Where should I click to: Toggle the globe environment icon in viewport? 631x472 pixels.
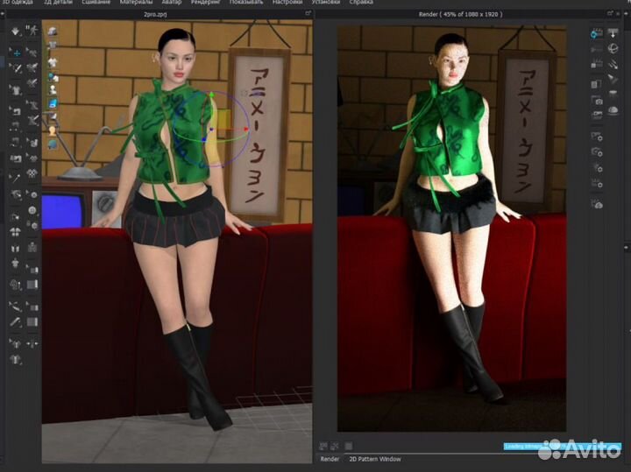click(x=53, y=144)
